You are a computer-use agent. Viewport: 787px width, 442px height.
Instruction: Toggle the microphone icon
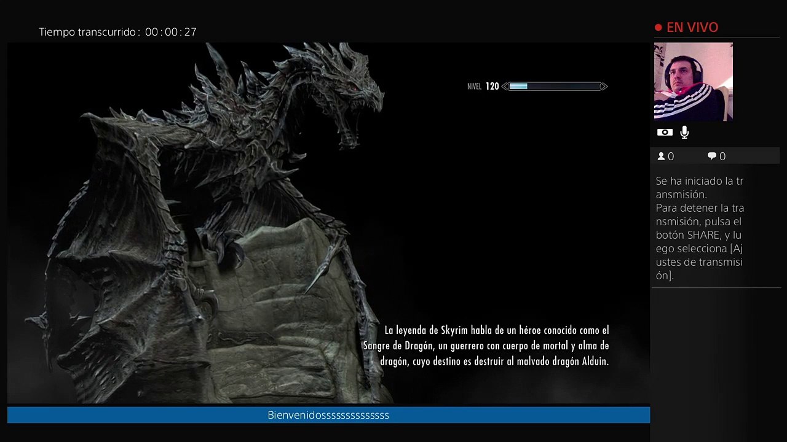coord(684,132)
